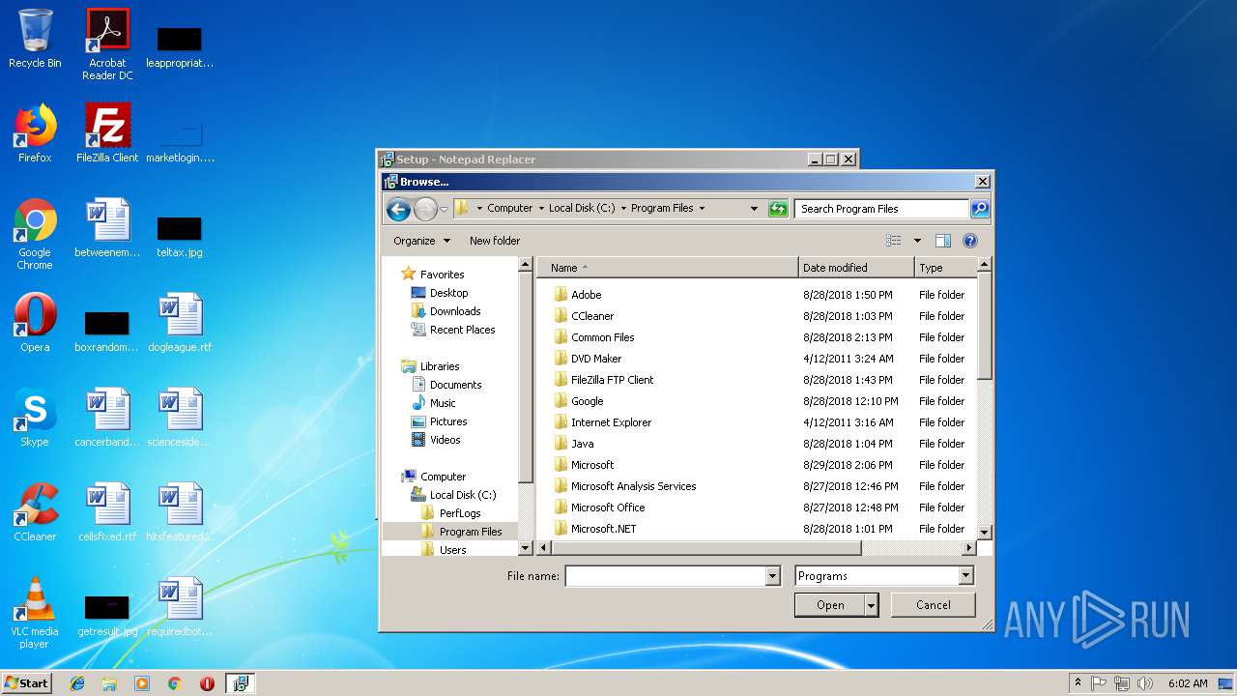Click the search magnifier icon

pos(979,209)
